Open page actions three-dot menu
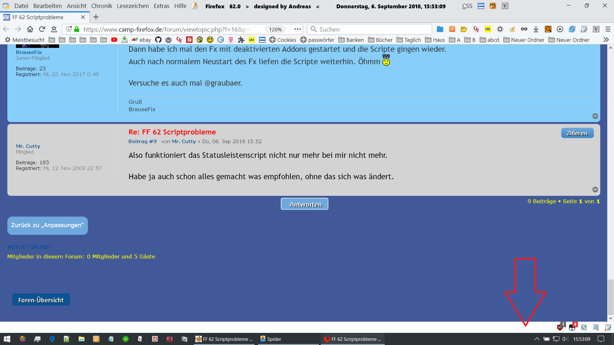 [x=298, y=29]
